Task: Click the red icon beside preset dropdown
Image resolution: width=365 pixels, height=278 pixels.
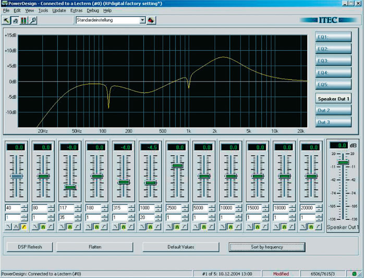Action: [x=151, y=20]
